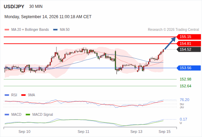Click the MACD legend label
This screenshot has width=202, height=137.
[x=16, y=115]
